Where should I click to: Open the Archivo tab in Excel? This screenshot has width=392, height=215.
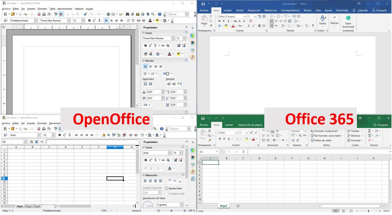pyautogui.click(x=204, y=125)
